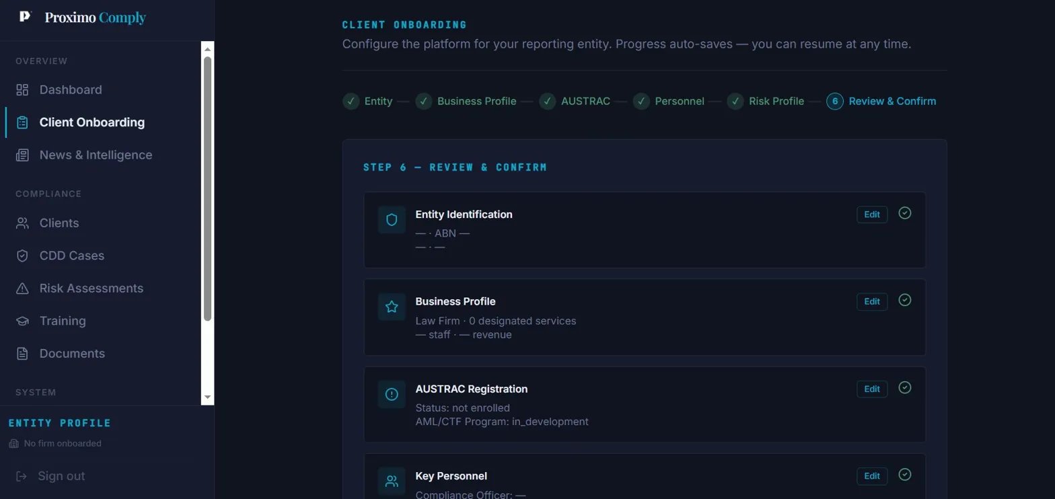Click the CDD Cases shield icon
This screenshot has width=1055, height=499.
[x=22, y=256]
